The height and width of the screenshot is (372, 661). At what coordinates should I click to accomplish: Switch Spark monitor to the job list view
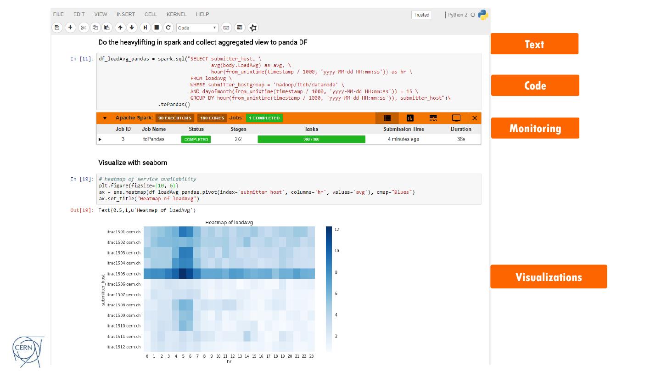pos(387,118)
